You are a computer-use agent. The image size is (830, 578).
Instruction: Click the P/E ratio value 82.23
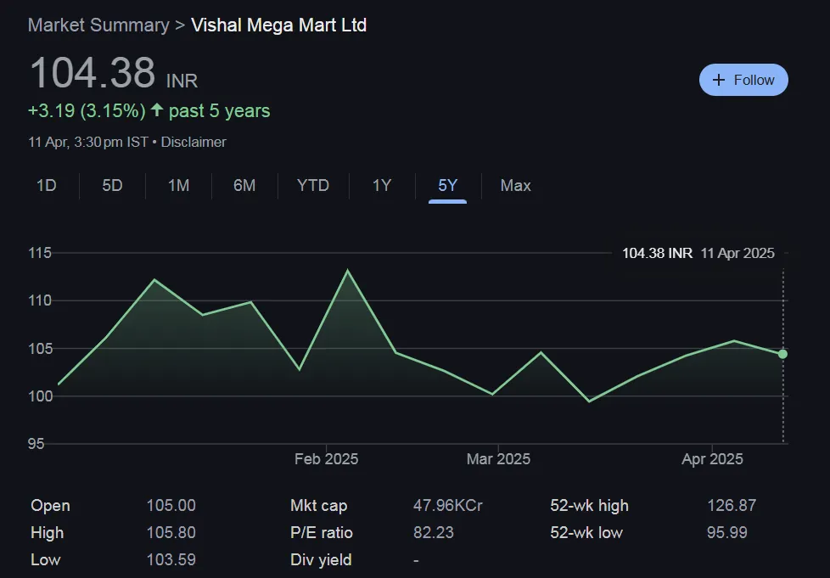click(x=434, y=532)
